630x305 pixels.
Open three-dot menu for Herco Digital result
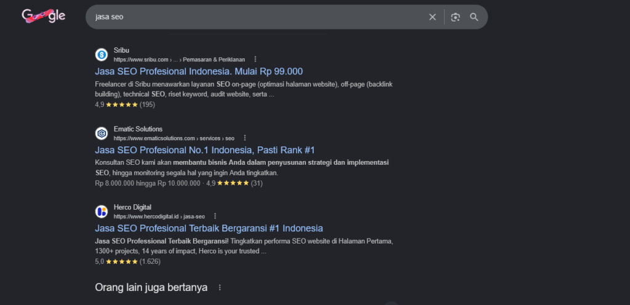pos(215,216)
